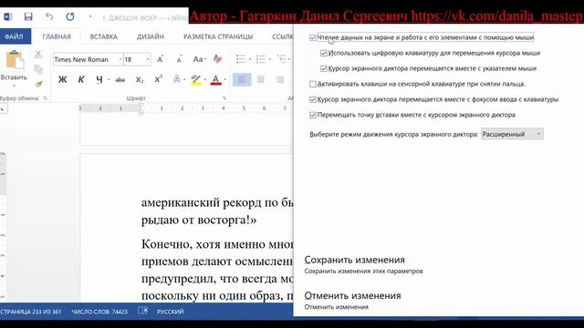
Task: Open the Расширенный cursor mode dropdown
Action: 512,134
